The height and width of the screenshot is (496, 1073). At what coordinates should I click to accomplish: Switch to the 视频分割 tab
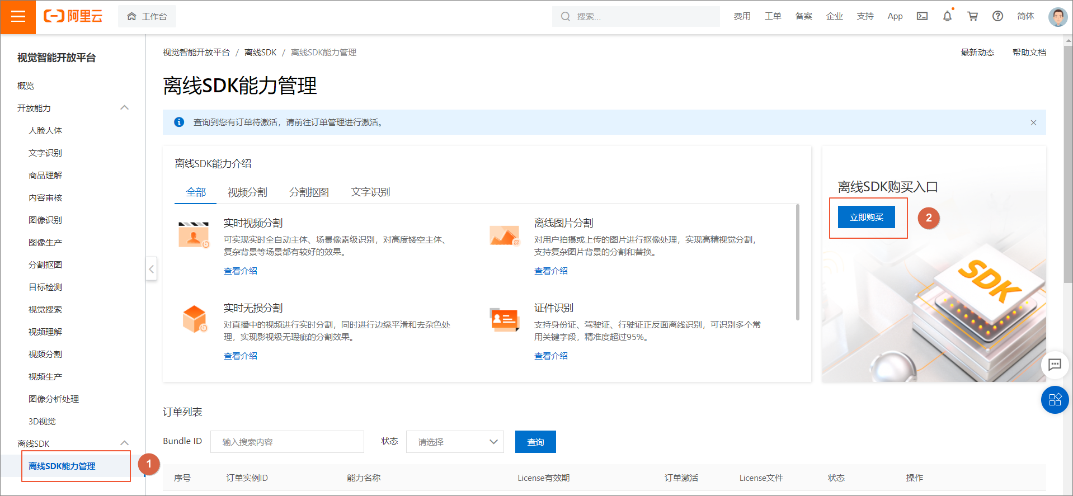pos(247,192)
